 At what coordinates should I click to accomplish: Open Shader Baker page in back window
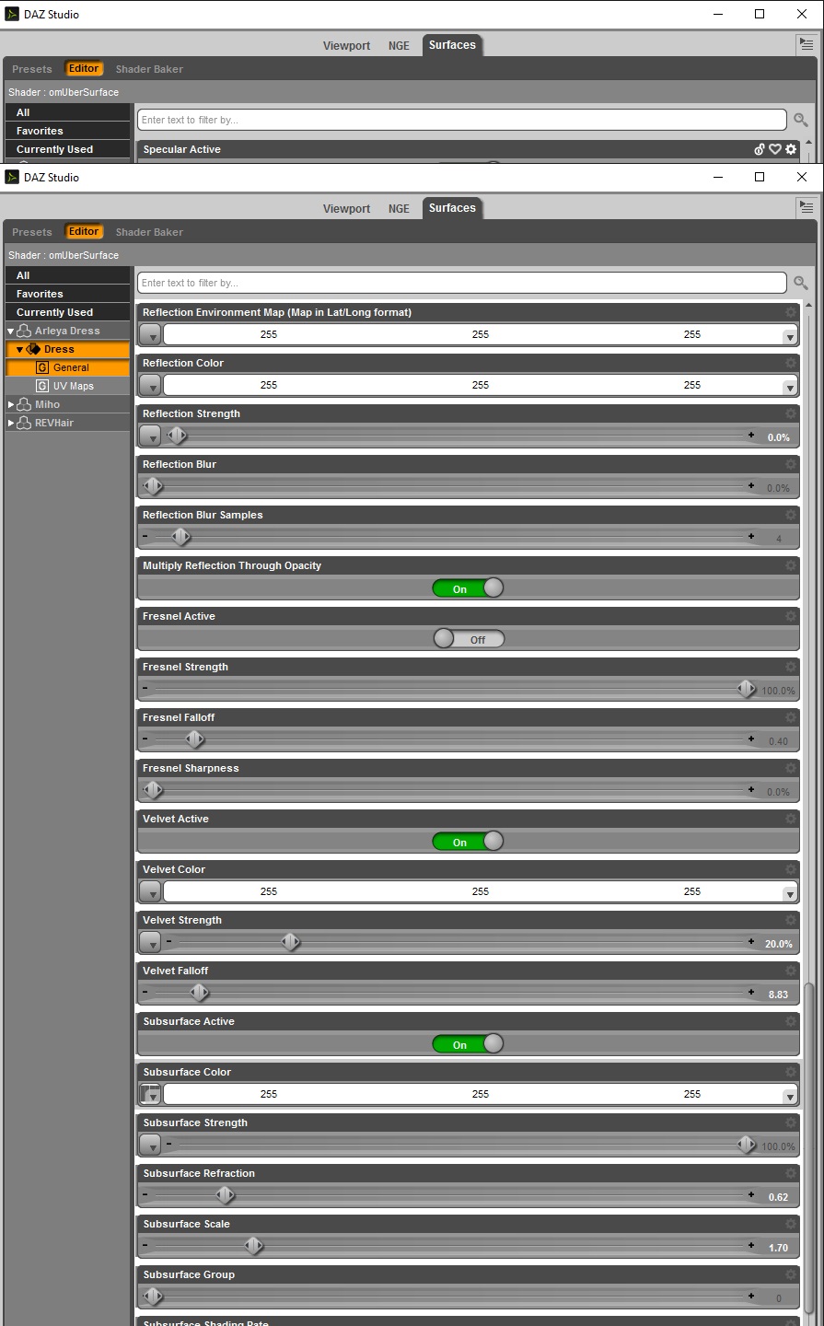[x=149, y=69]
